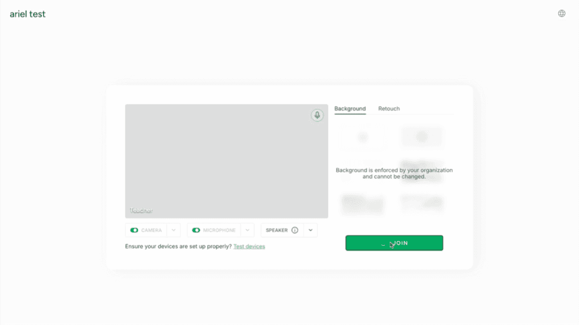Image resolution: width=579 pixels, height=325 pixels.
Task: Expand the Camera device dropdown
Action: (174, 230)
